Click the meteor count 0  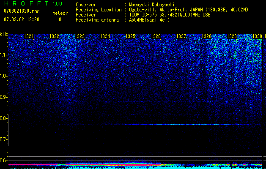pyautogui.click(x=60, y=19)
